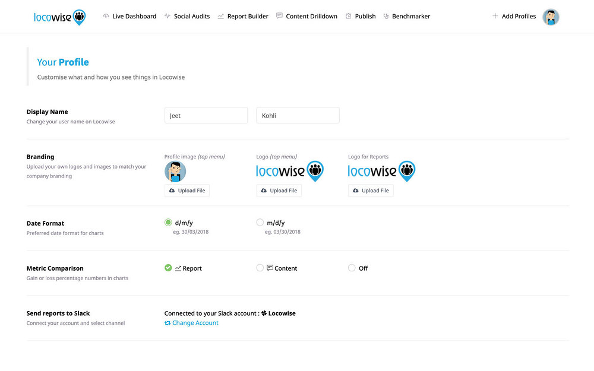This screenshot has height=371, width=594.
Task: Click the first name field containing Jeet
Action: 206,115
